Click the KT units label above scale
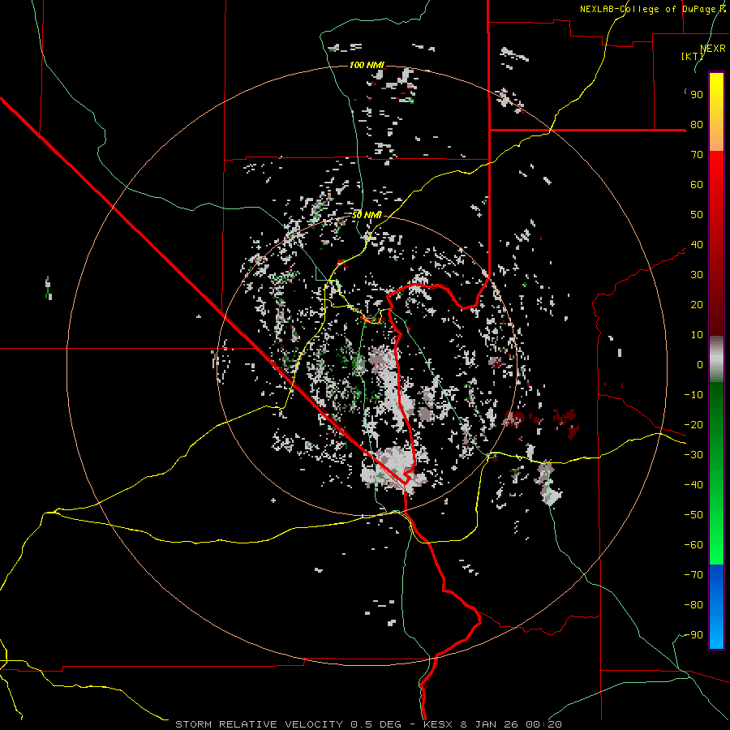The height and width of the screenshot is (730, 730). tap(693, 56)
